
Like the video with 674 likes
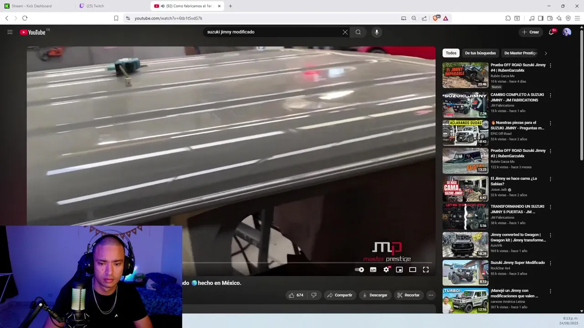click(x=296, y=295)
